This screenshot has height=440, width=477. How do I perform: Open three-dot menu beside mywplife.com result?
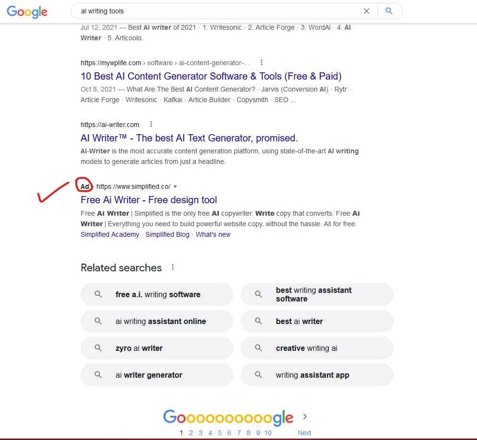[x=262, y=62]
